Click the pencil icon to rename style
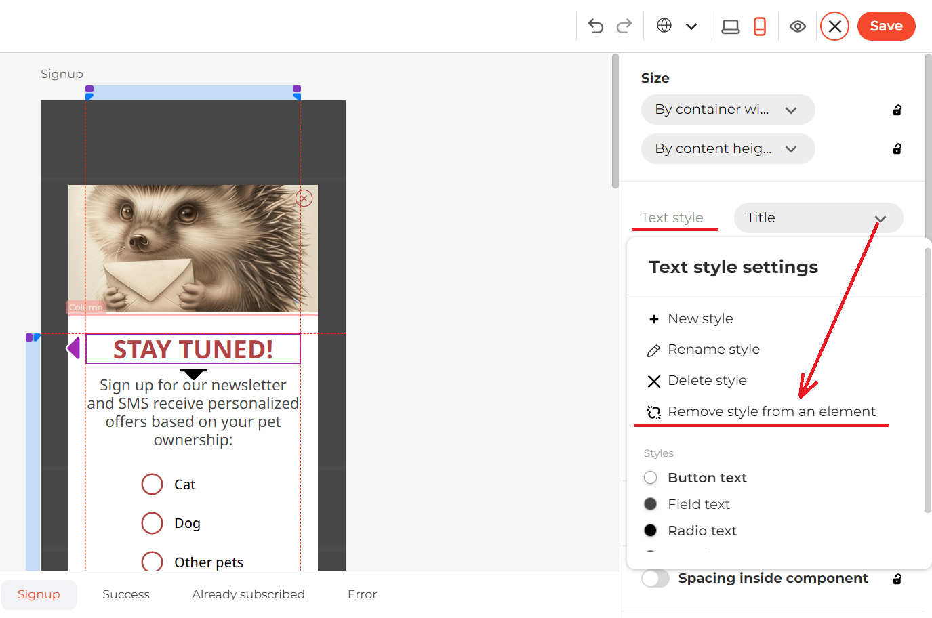The height and width of the screenshot is (618, 932). (x=653, y=350)
